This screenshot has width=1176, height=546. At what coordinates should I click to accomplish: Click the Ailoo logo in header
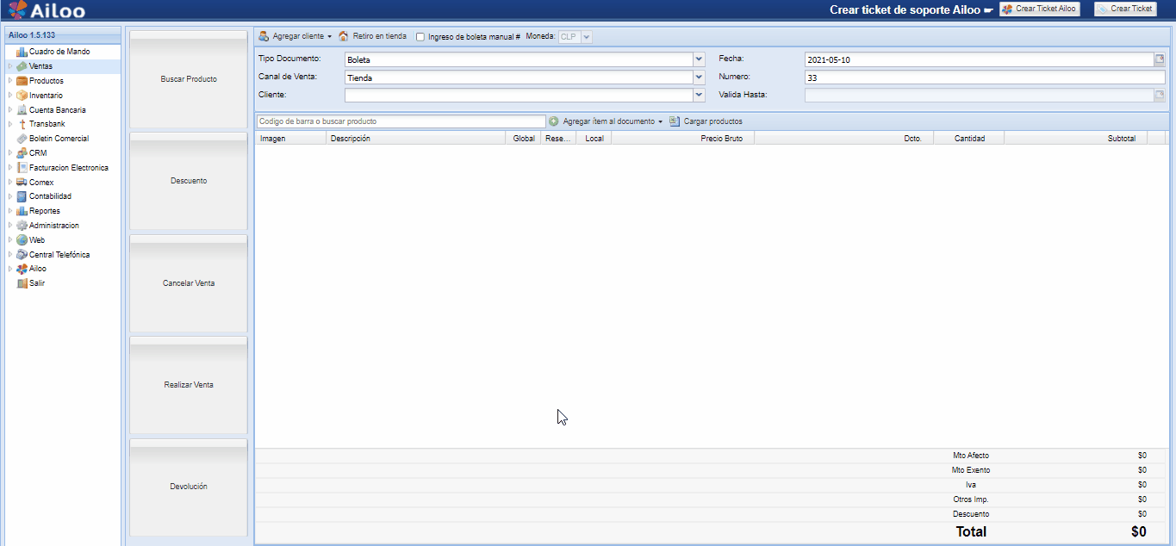click(x=47, y=10)
